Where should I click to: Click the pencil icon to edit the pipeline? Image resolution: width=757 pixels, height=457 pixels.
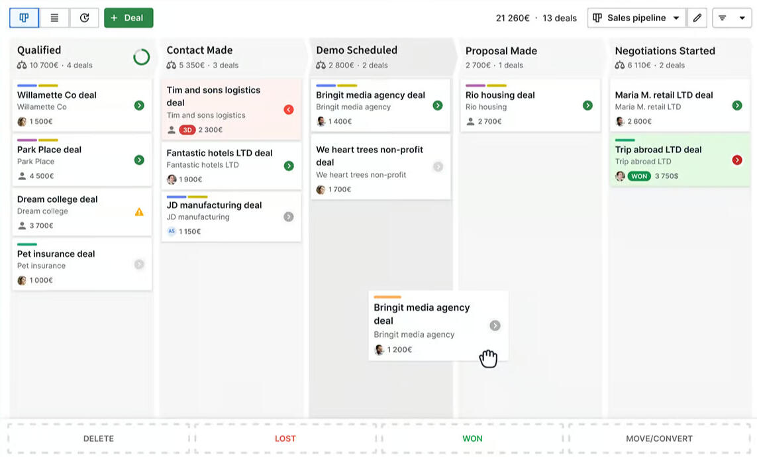(x=697, y=18)
